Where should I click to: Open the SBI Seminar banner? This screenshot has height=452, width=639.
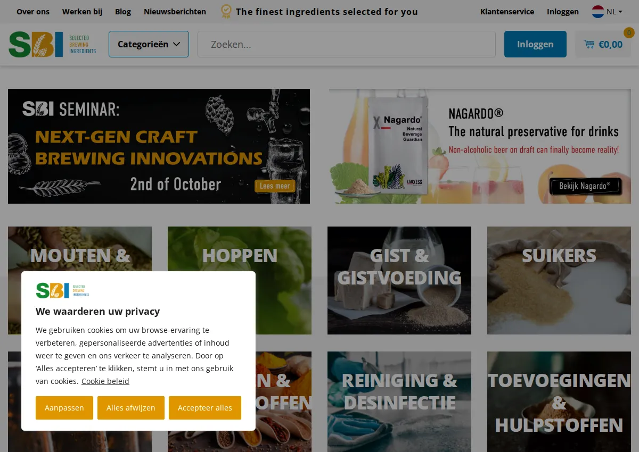point(159,146)
